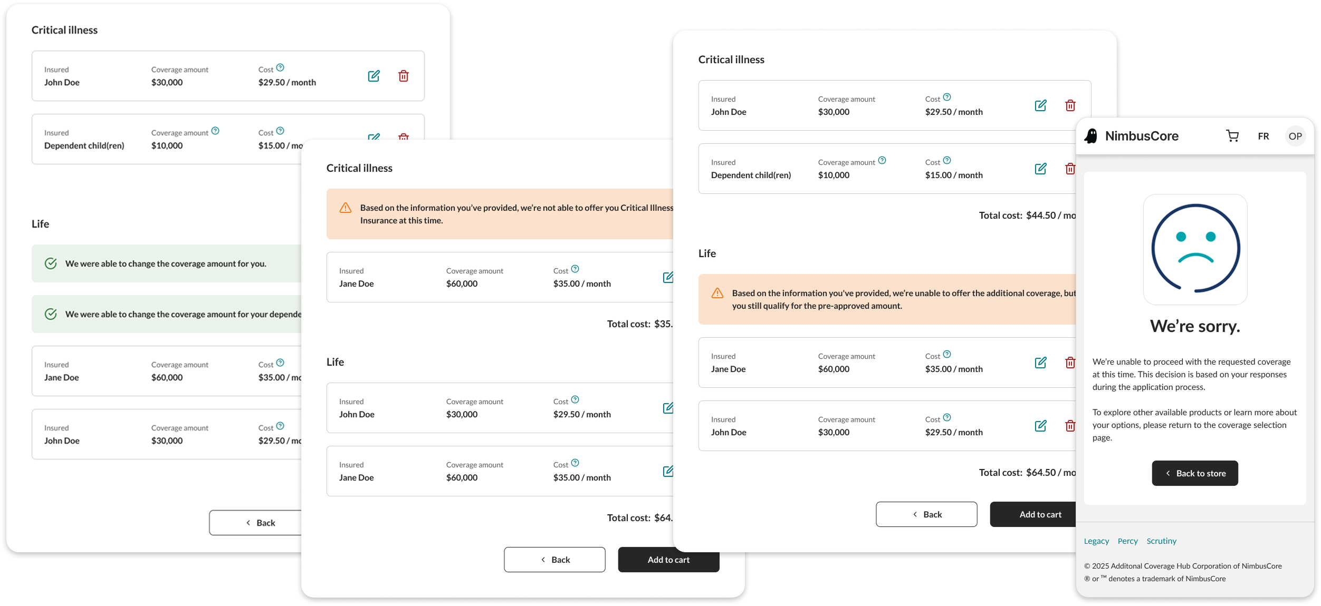Screen dimensions: 1321x606
Task: Click the sad face illustration
Action: click(1195, 249)
